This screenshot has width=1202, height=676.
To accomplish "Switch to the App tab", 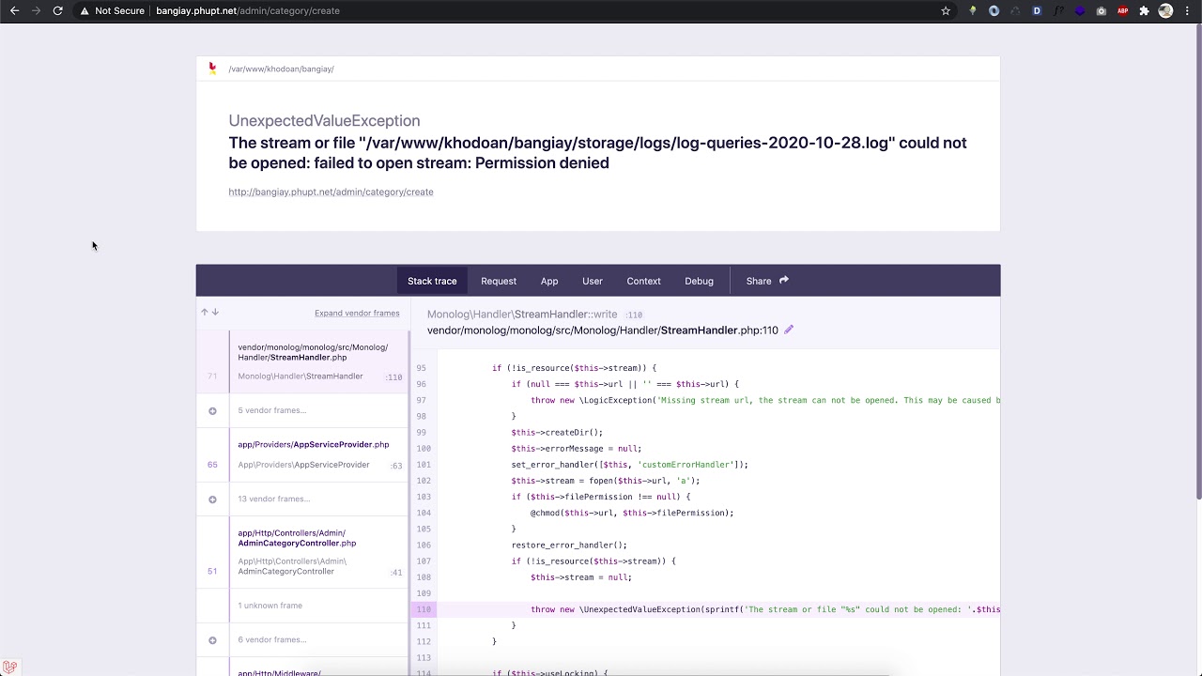I will tap(549, 281).
